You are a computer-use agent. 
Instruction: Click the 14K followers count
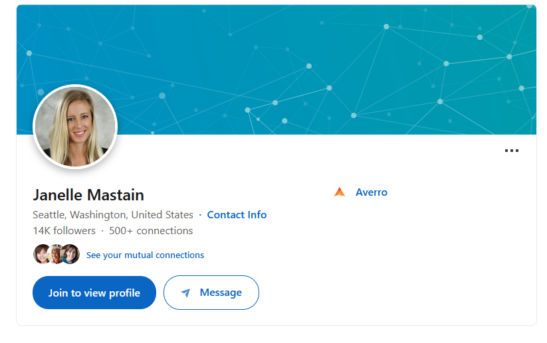(64, 231)
